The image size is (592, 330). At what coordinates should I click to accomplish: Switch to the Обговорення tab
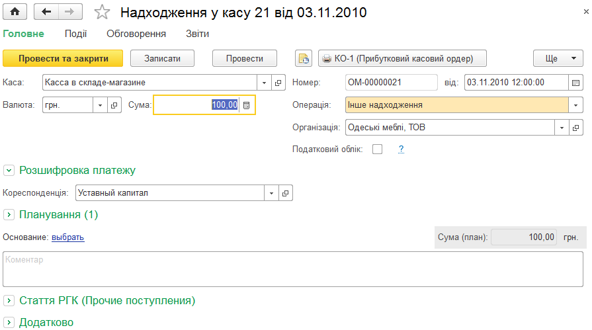point(136,34)
